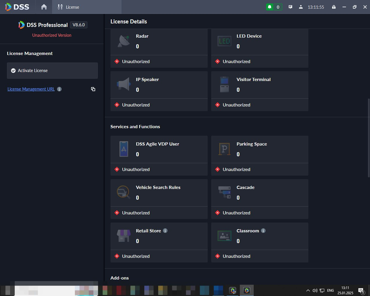This screenshot has height=296, width=370.
Task: Open the License Management URL link
Action: (x=31, y=89)
